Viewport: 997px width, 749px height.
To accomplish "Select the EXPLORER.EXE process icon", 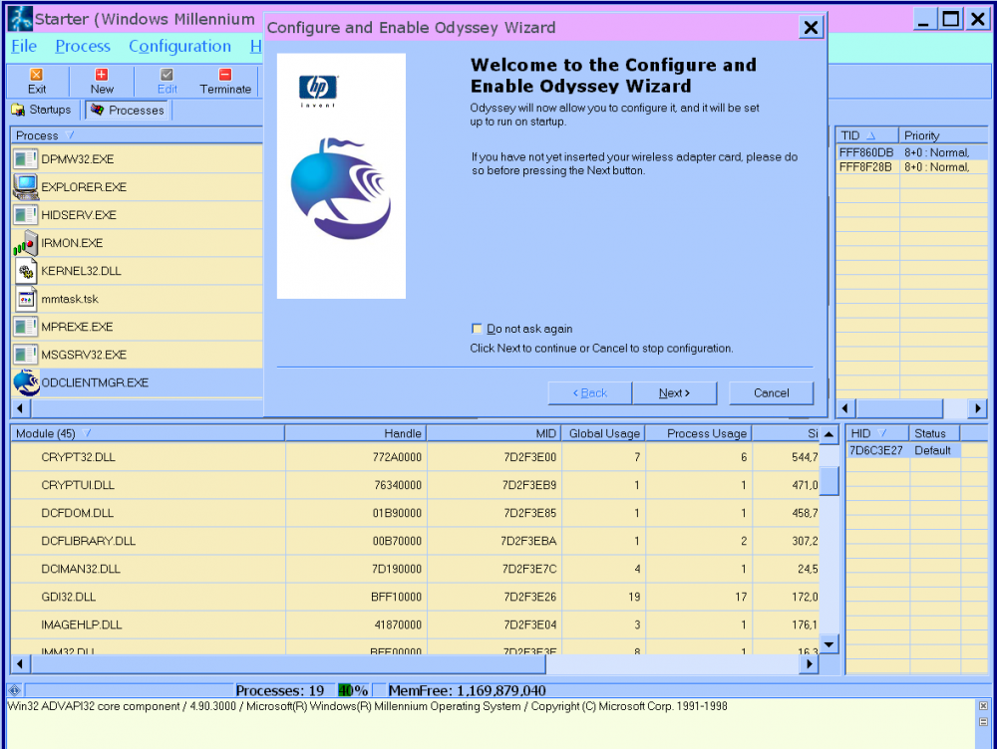I will (x=26, y=187).
